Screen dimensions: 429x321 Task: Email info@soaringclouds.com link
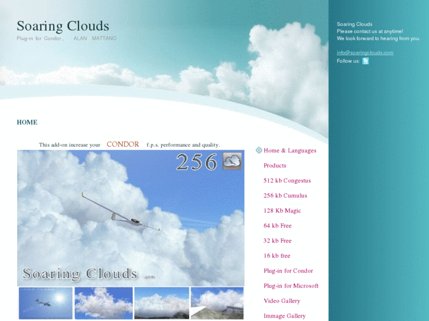pos(365,53)
